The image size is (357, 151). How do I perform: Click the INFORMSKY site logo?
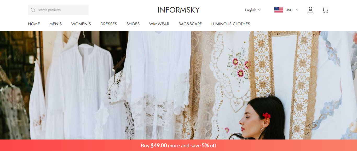[179, 10]
